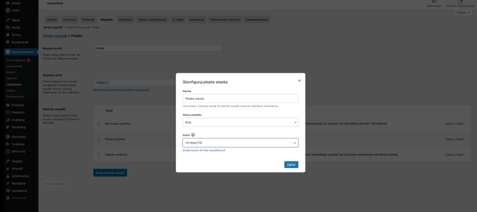Click the Strony pages icon
The height and width of the screenshot is (212, 477).
tap(8, 35)
